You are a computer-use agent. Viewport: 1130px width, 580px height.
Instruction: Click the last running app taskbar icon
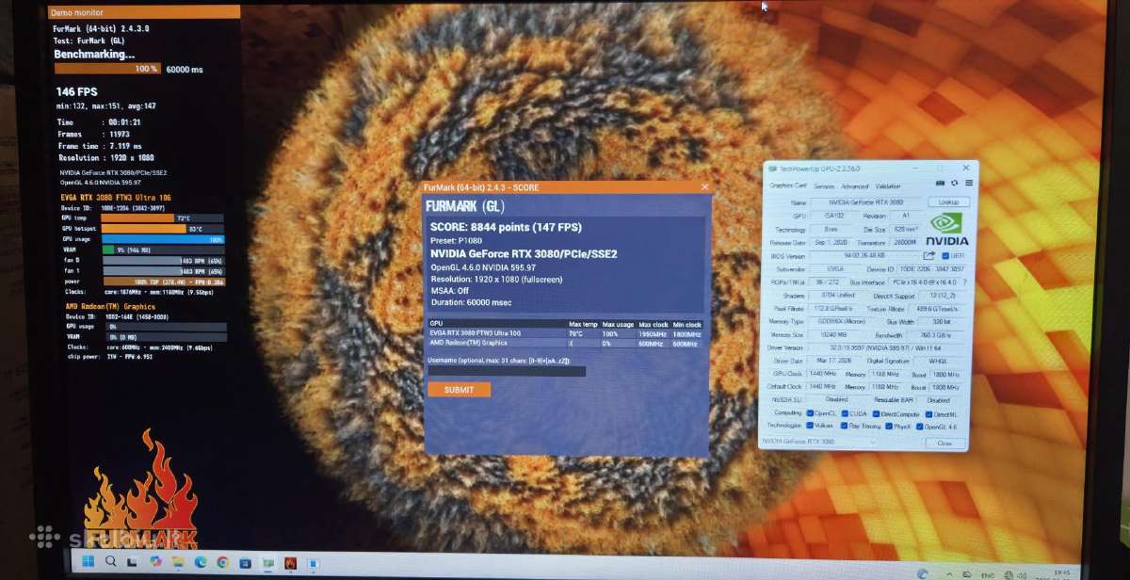313,562
